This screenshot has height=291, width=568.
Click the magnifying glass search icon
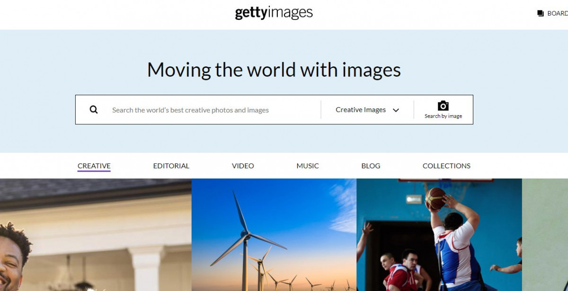click(94, 109)
